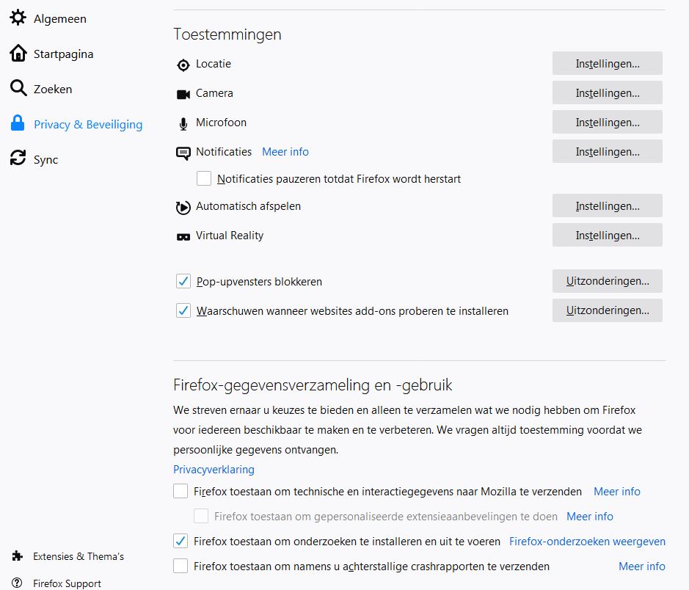The width and height of the screenshot is (689, 590).
Task: Click the puzzle icon for Extensies & Thema's
Action: 18,556
